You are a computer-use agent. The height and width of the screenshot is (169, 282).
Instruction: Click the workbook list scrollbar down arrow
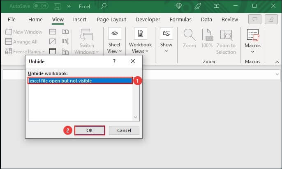(x=136, y=117)
